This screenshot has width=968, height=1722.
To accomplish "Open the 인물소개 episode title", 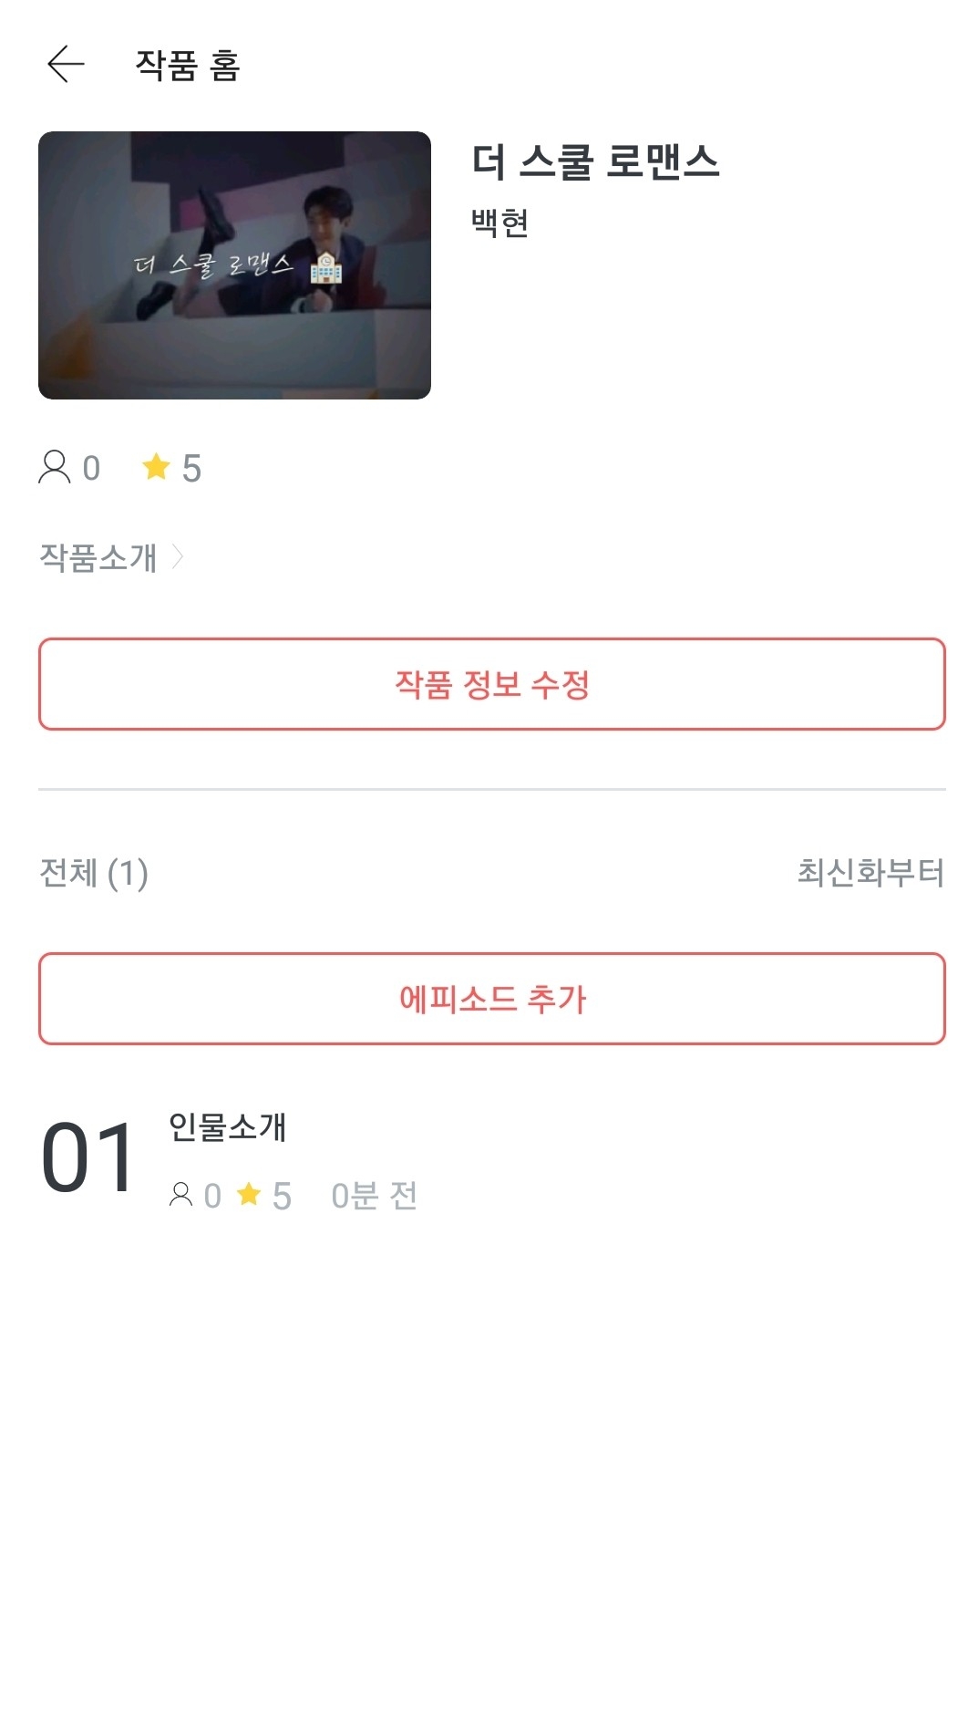I will [x=228, y=1127].
